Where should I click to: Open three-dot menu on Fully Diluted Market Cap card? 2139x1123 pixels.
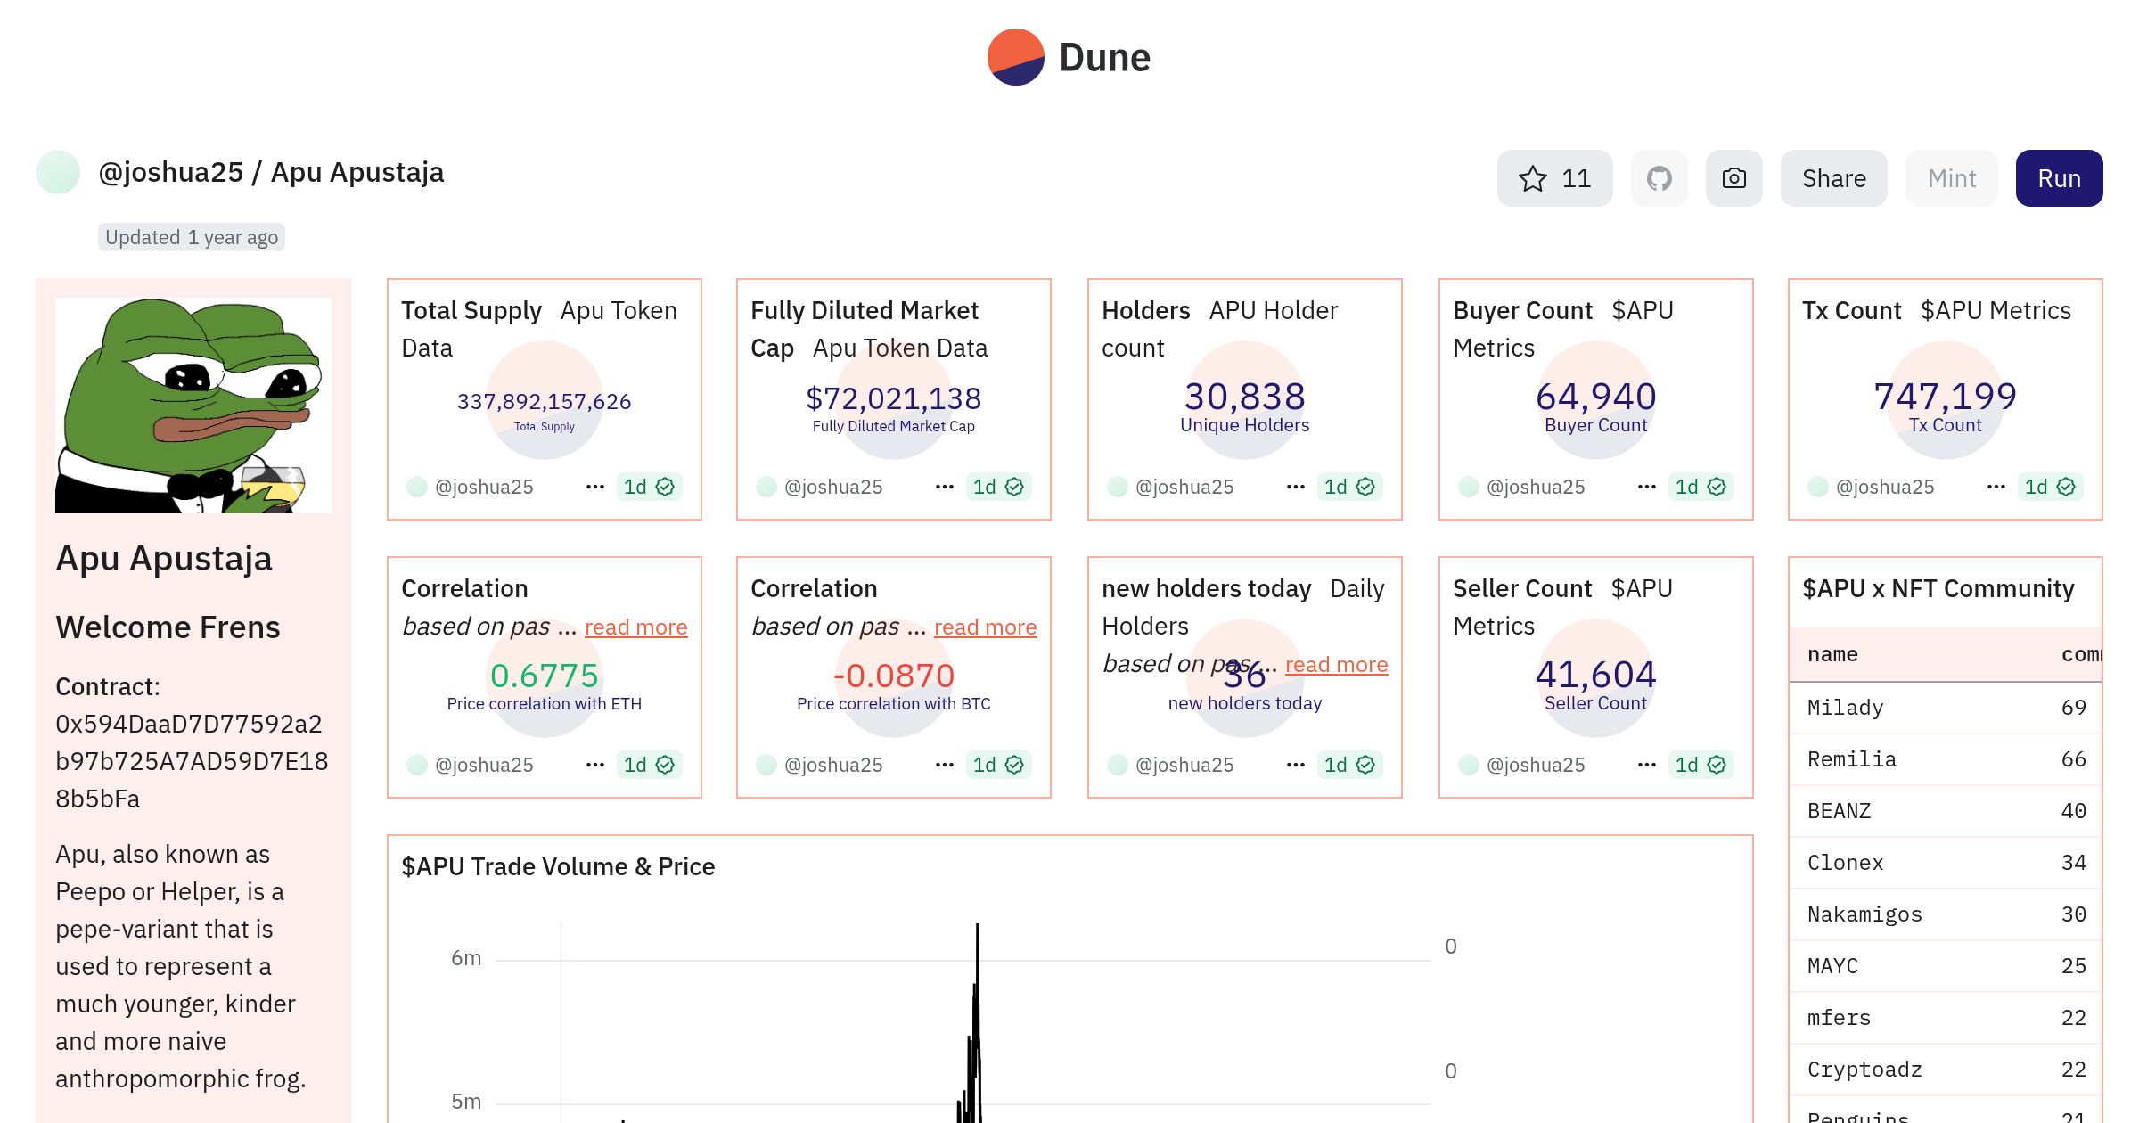944,487
